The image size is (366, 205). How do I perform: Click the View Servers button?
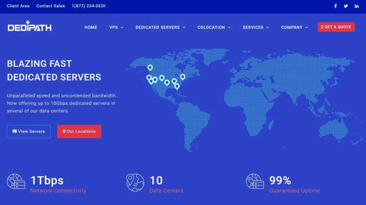(29, 131)
